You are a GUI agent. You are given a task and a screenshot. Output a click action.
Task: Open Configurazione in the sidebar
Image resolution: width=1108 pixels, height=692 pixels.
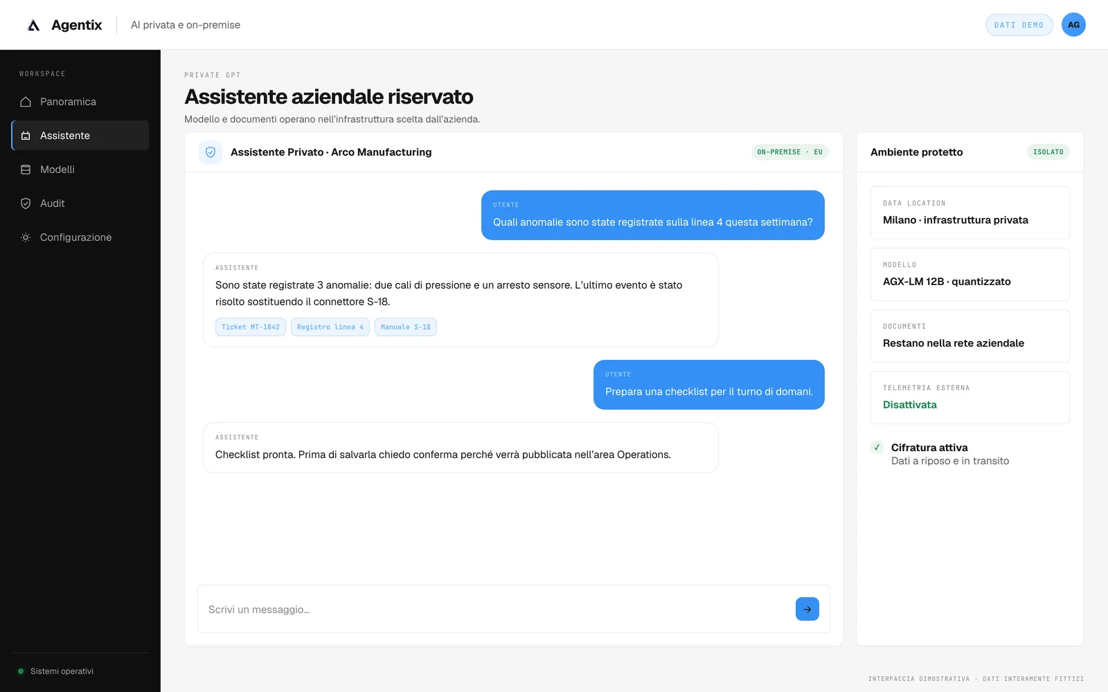80,237
